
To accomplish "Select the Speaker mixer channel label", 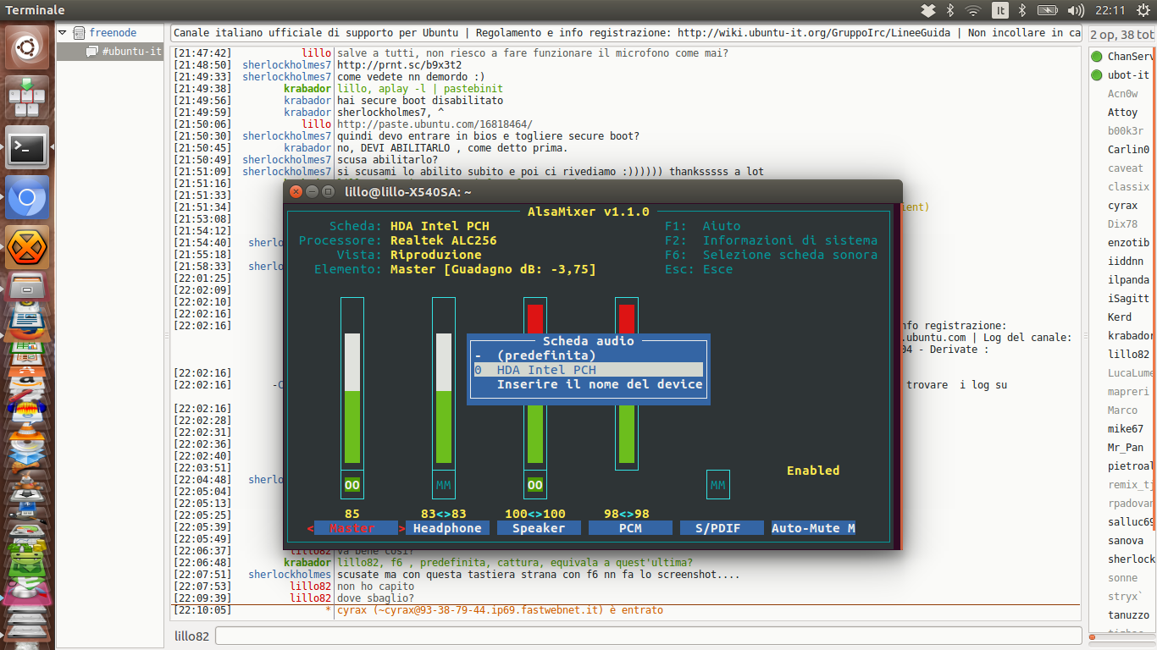I will pyautogui.click(x=539, y=528).
